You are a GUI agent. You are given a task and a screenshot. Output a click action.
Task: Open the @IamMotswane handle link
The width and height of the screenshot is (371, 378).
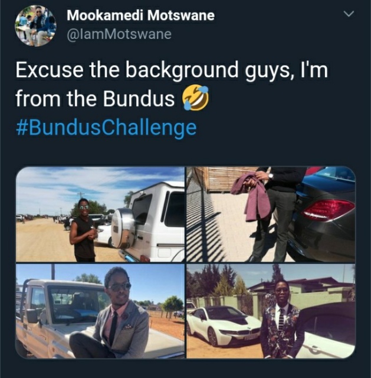(119, 34)
